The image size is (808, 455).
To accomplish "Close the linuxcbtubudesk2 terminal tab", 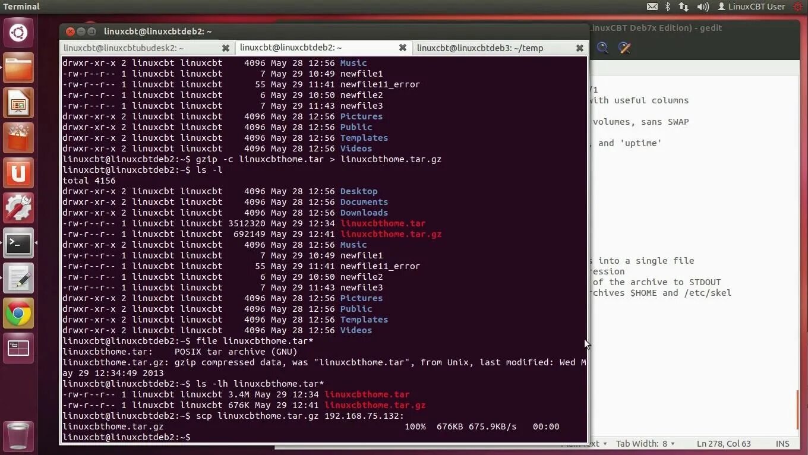I will pos(226,48).
